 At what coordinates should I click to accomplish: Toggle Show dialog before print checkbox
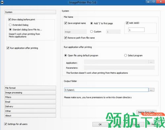point(10,20)
